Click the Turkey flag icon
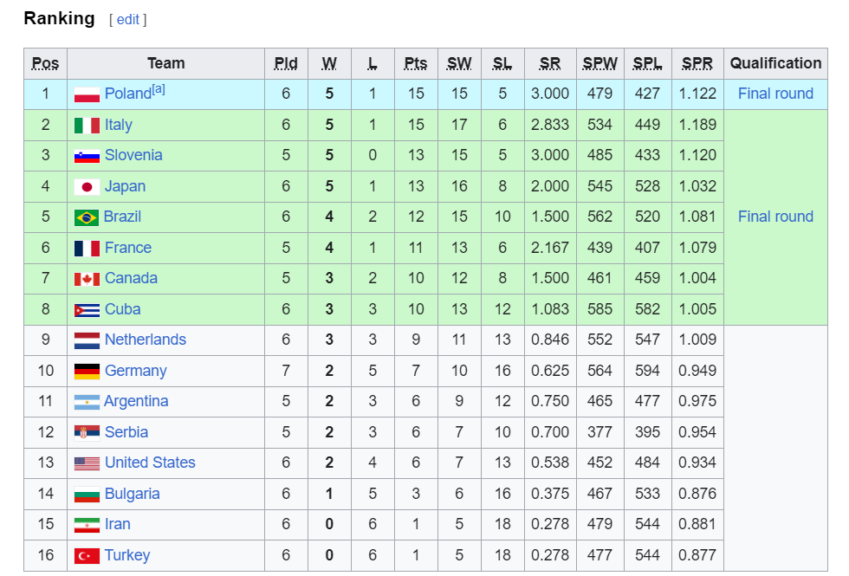This screenshot has height=576, width=849. 87,556
